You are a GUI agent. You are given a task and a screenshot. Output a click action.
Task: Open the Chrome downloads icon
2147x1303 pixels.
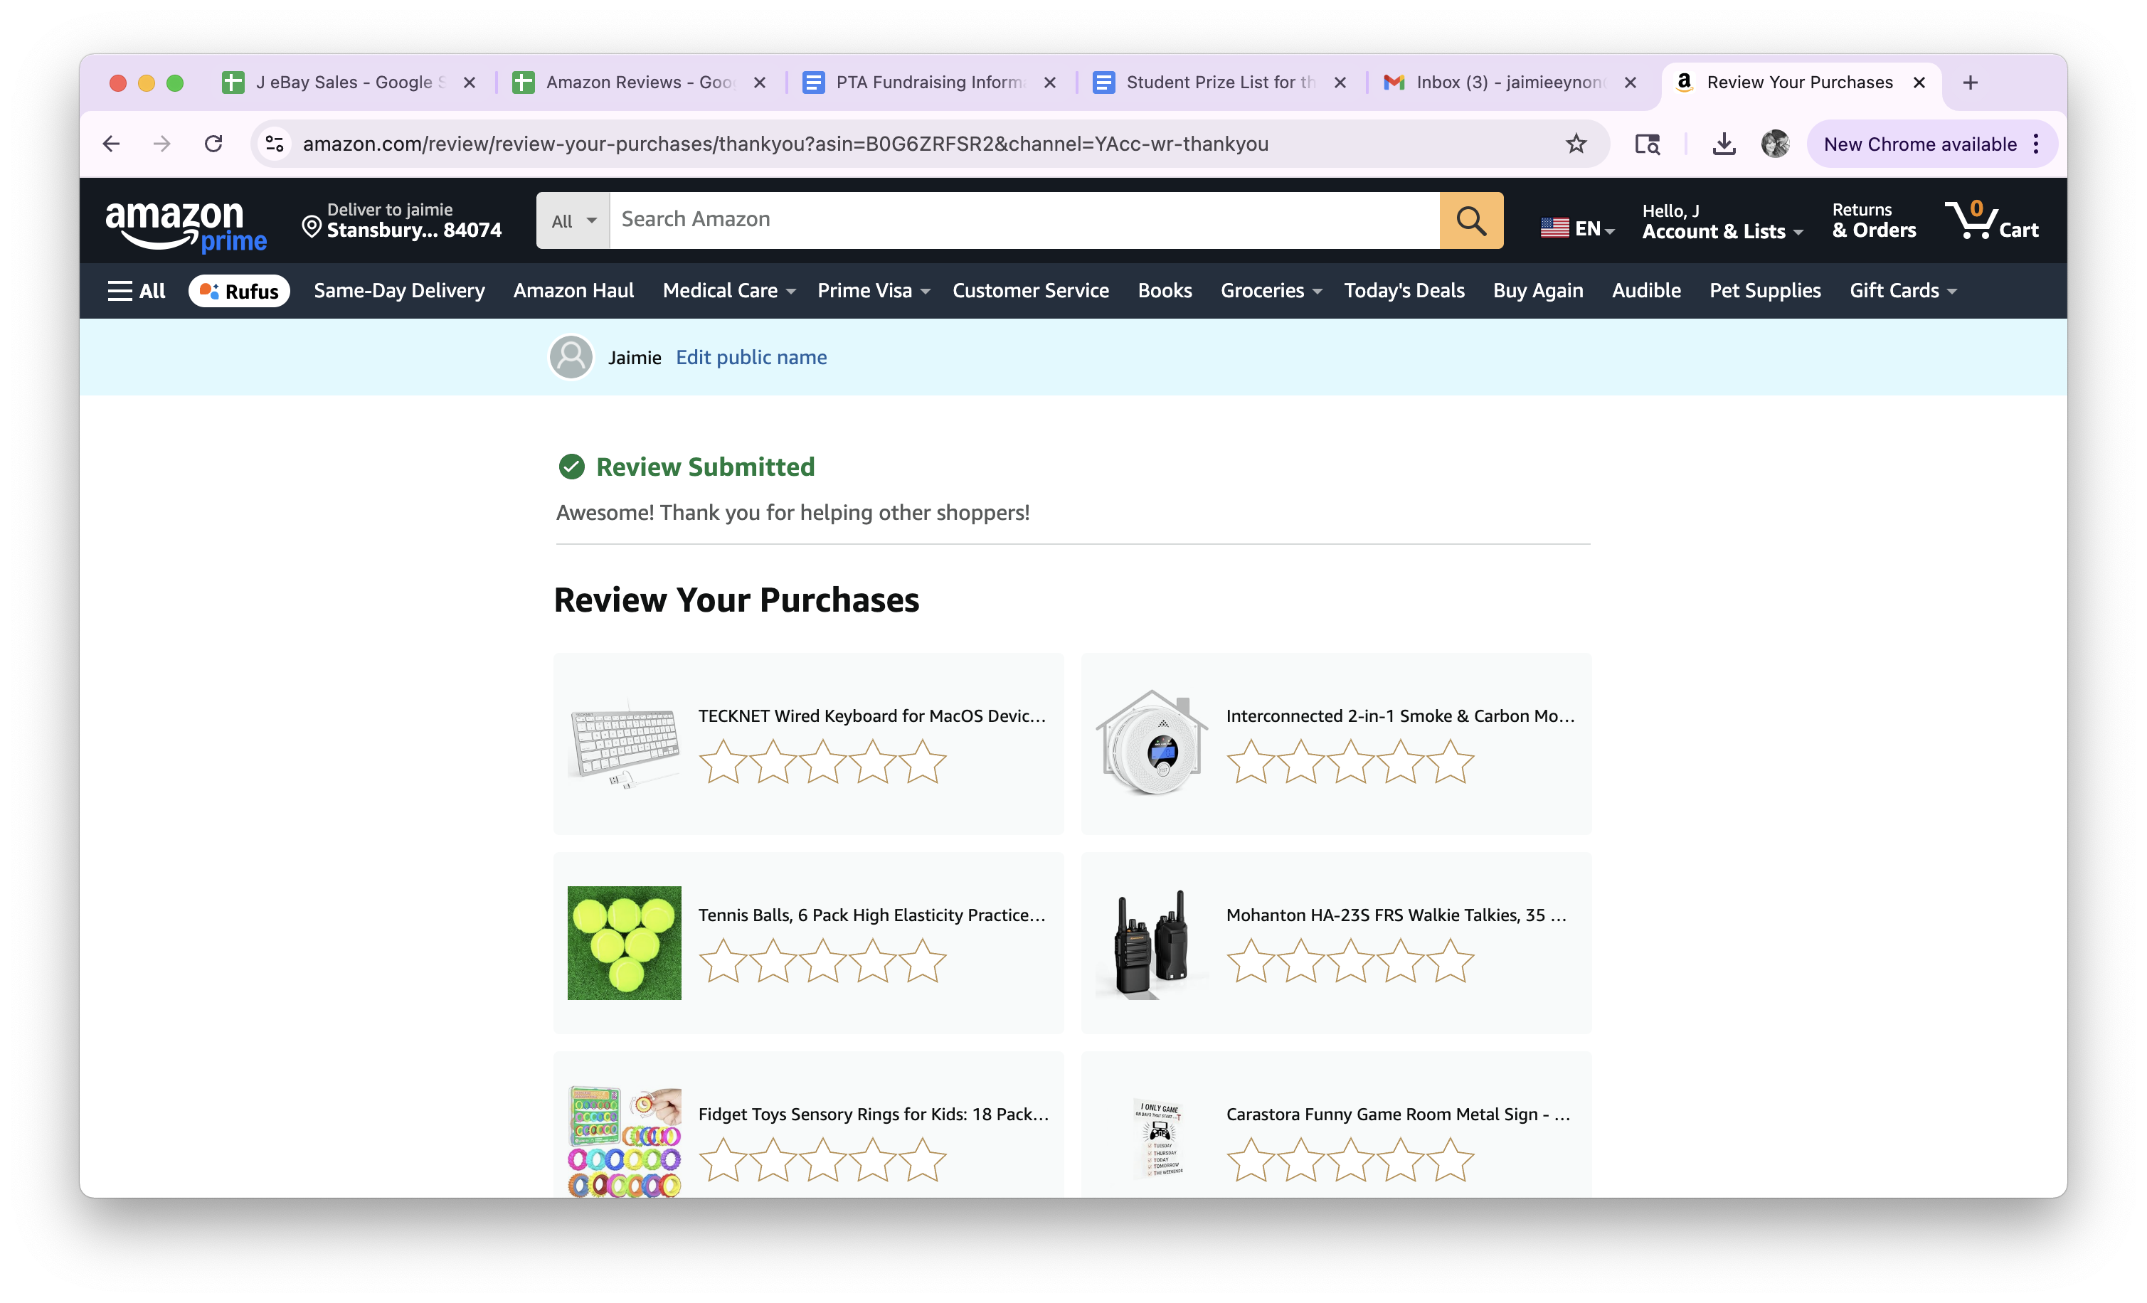(1724, 144)
